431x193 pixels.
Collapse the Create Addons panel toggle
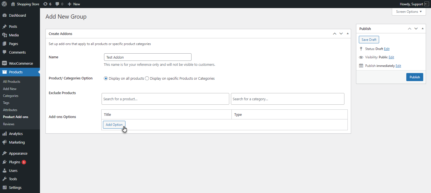(347, 34)
